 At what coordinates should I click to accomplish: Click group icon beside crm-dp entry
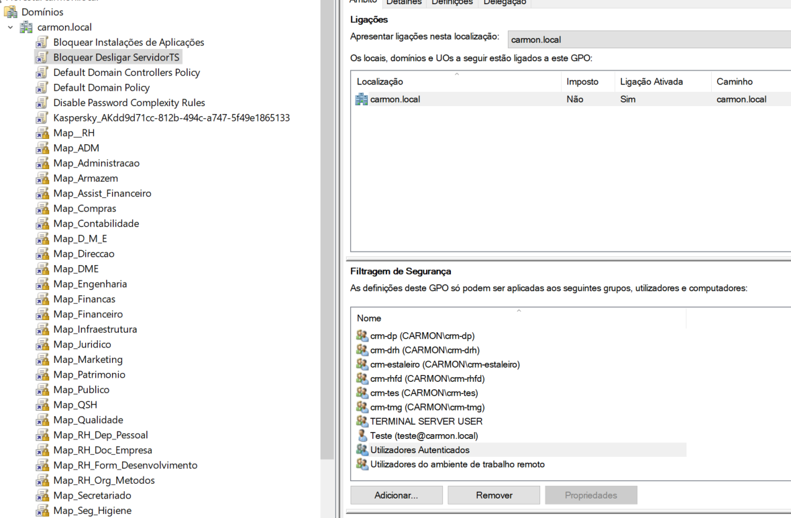click(362, 335)
